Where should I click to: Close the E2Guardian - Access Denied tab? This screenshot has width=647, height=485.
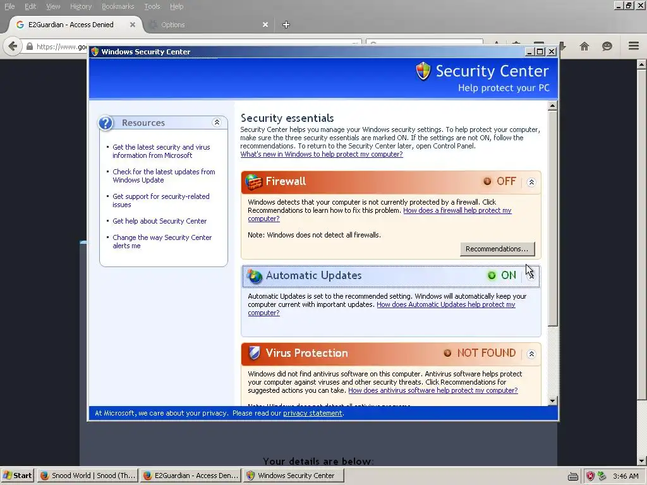pyautogui.click(x=133, y=25)
